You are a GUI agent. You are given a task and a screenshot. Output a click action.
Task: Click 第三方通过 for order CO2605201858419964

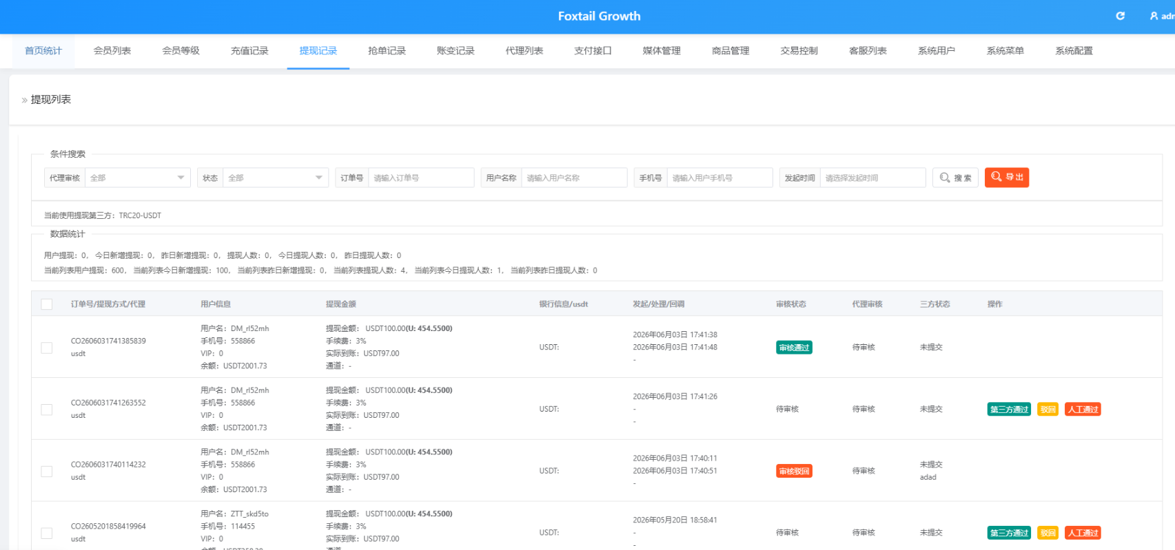[1009, 533]
